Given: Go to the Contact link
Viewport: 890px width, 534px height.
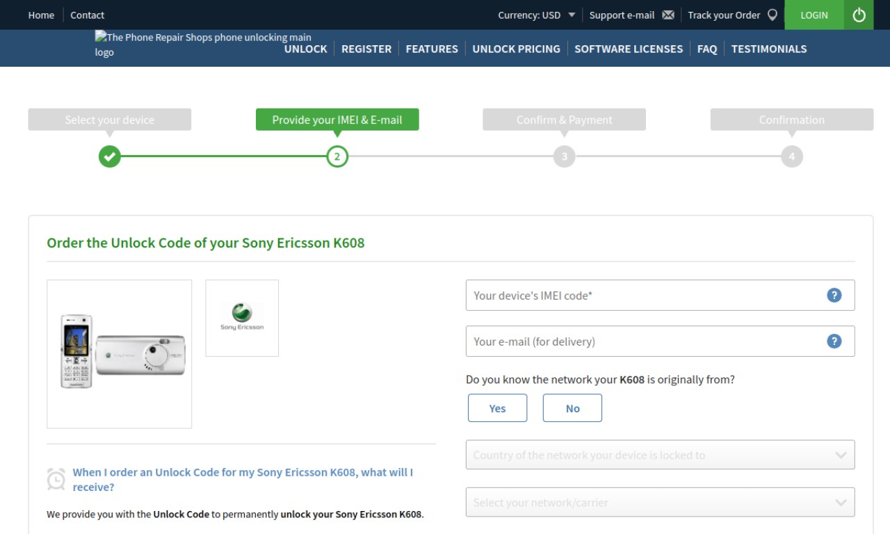Looking at the screenshot, I should [87, 15].
